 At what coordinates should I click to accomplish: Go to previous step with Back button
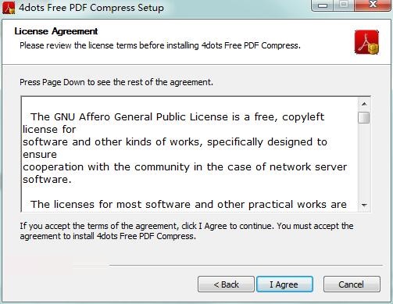(226, 284)
